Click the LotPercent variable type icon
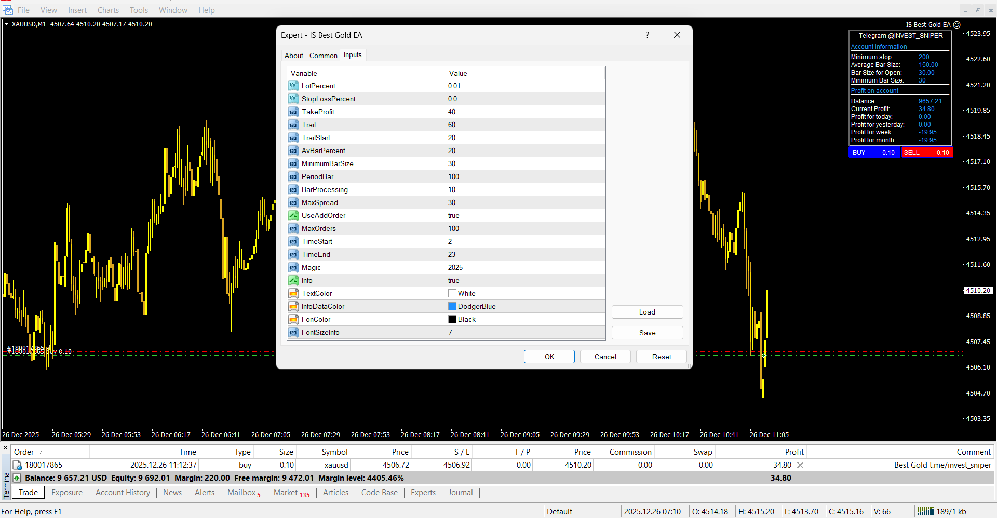The width and height of the screenshot is (997, 518). tap(293, 86)
